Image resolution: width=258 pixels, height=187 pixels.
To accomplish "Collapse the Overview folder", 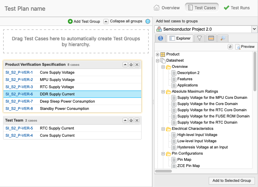I will click(x=163, y=67).
